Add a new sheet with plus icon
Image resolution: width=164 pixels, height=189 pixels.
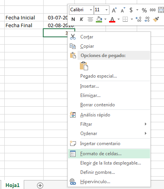(x=40, y=186)
